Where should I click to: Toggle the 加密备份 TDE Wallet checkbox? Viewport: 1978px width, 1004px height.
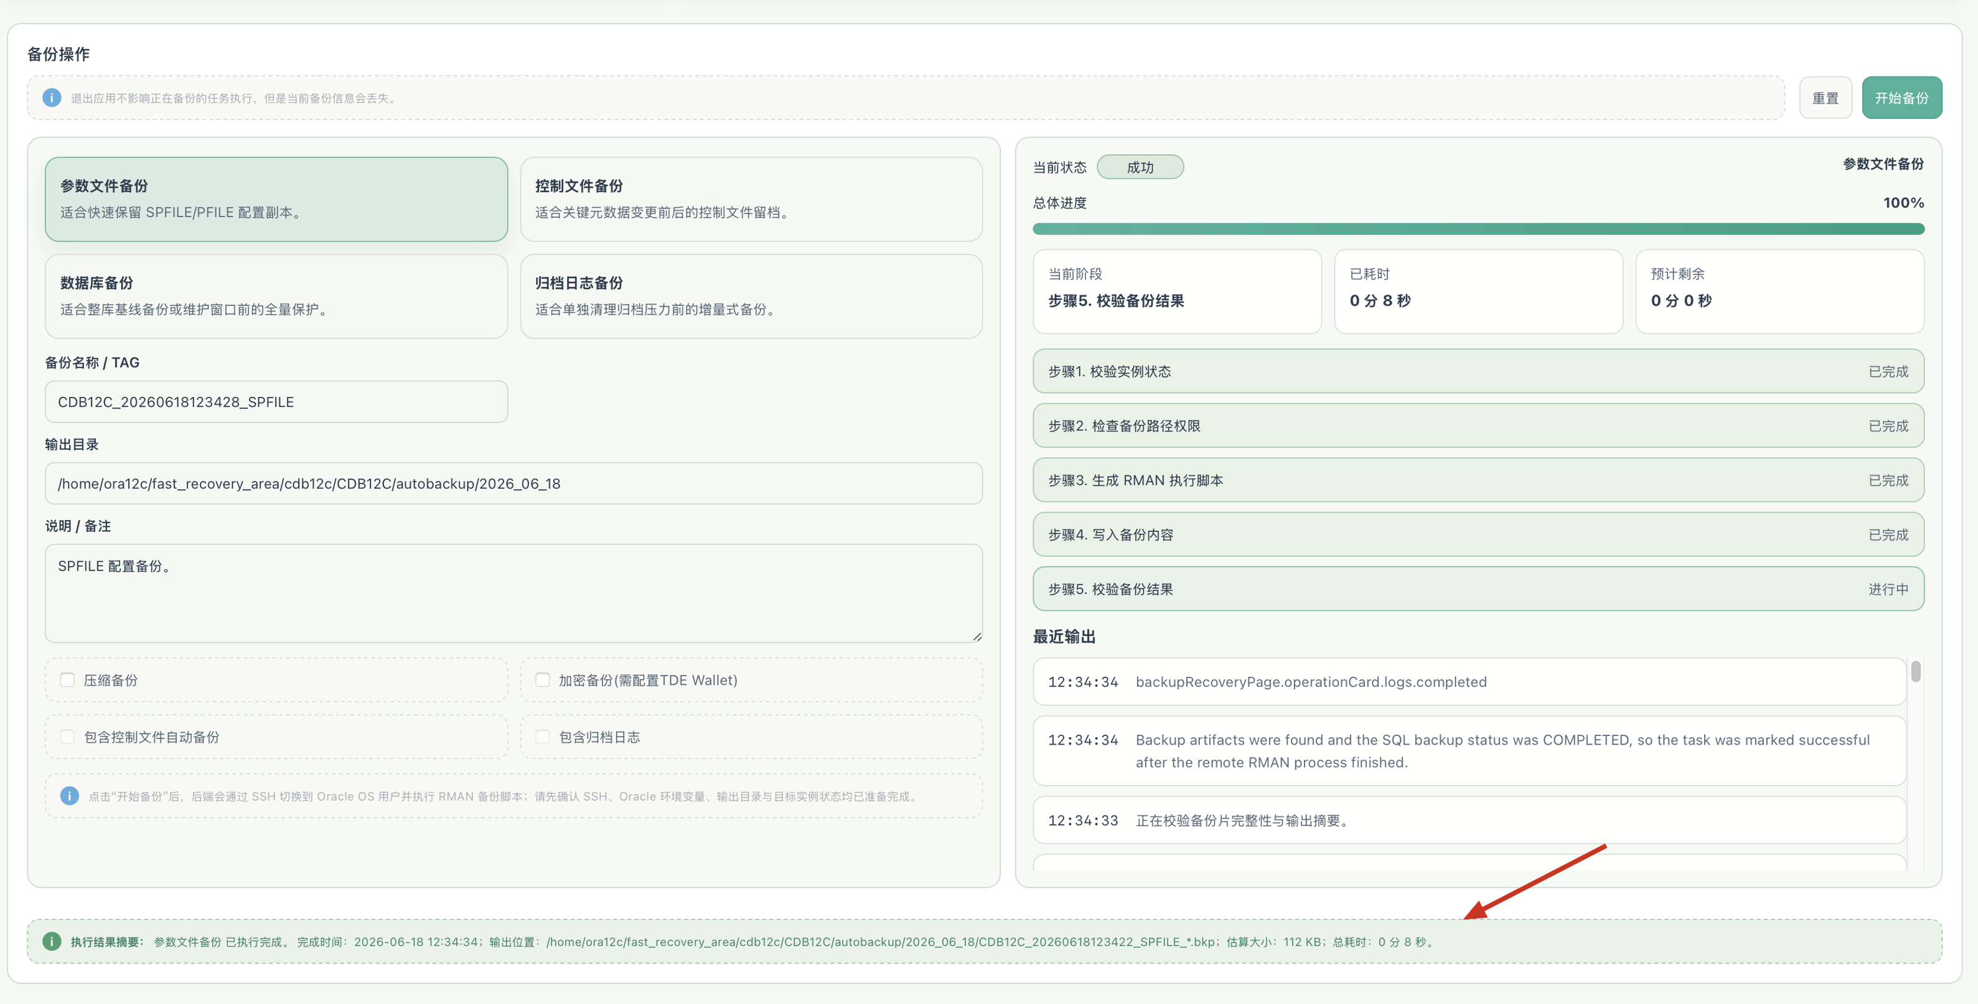[x=543, y=679]
